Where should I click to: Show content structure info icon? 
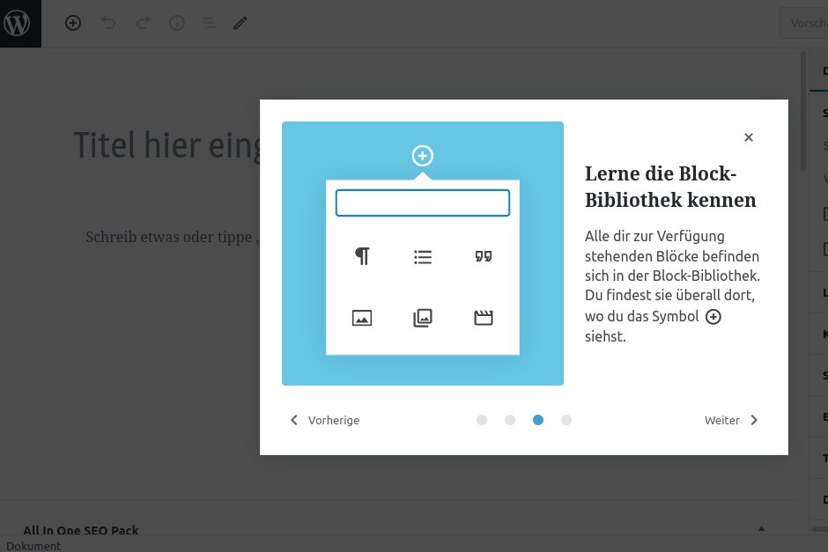click(177, 23)
